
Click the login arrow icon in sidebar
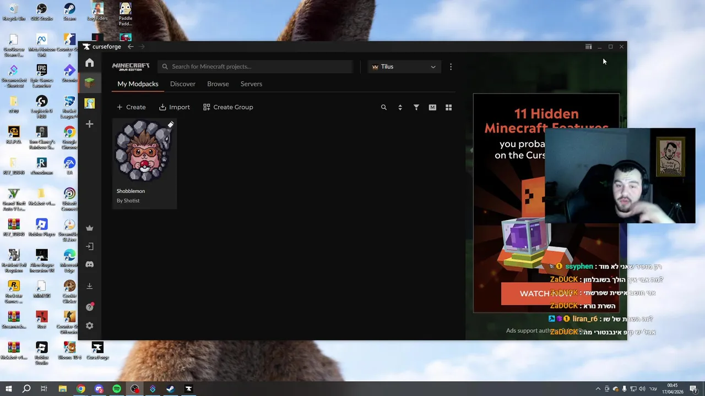[89, 246]
